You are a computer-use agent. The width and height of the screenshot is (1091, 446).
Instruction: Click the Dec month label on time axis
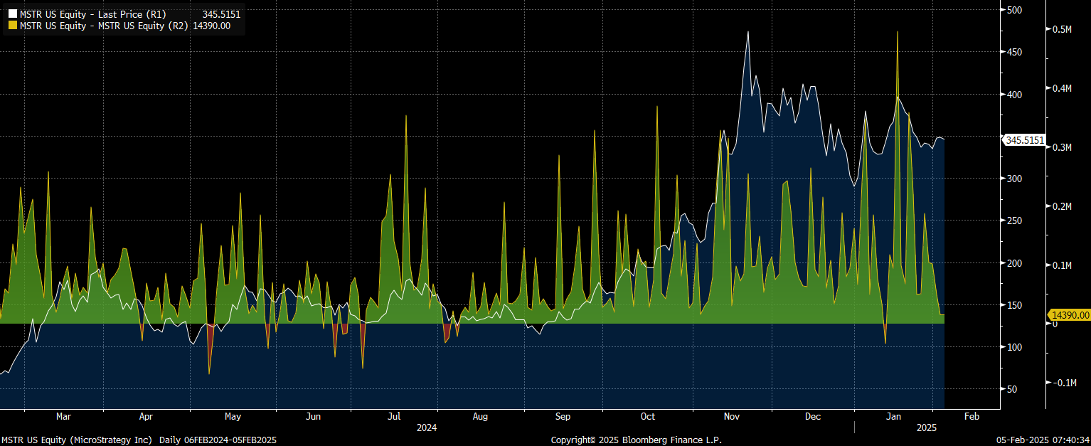click(813, 417)
